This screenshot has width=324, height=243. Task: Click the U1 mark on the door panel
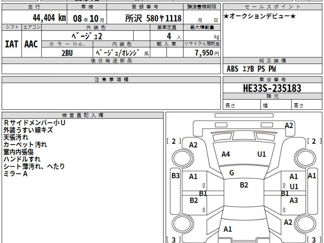pos(294,186)
